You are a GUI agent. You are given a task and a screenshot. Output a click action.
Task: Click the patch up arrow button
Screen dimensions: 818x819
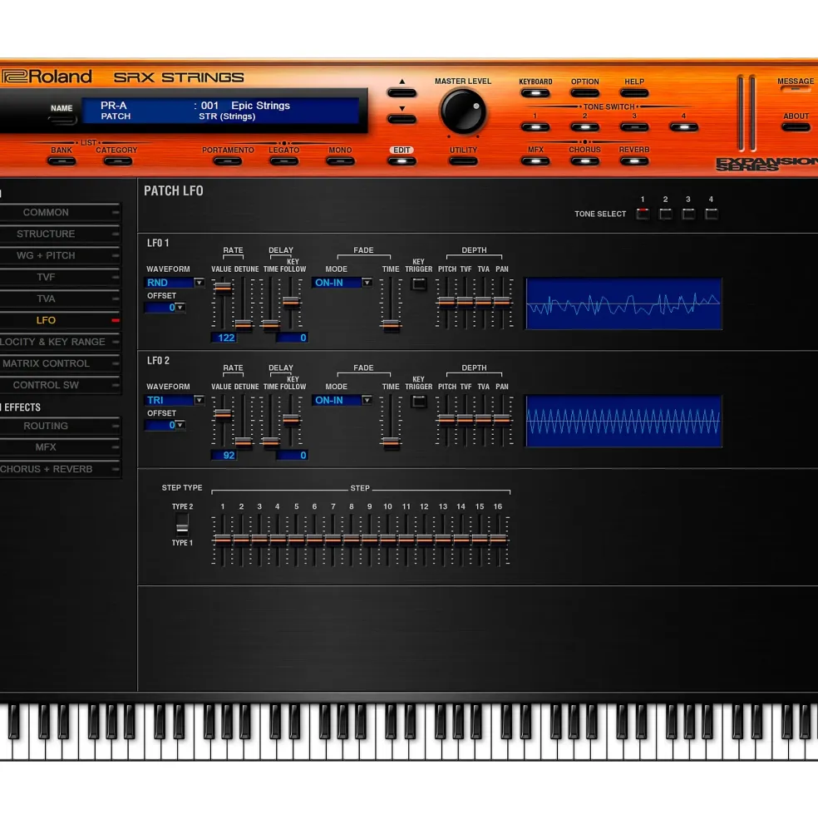[x=402, y=93]
